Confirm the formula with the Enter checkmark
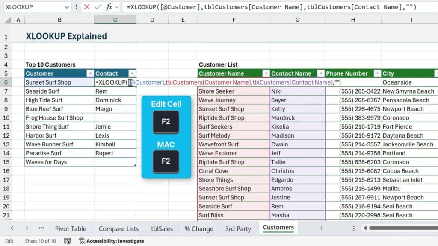 point(98,7)
